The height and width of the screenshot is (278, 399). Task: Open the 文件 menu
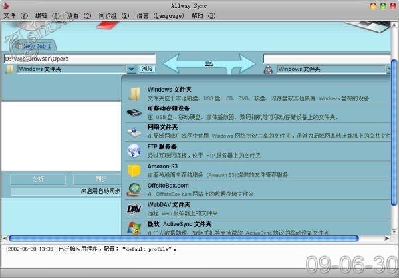tap(16, 16)
